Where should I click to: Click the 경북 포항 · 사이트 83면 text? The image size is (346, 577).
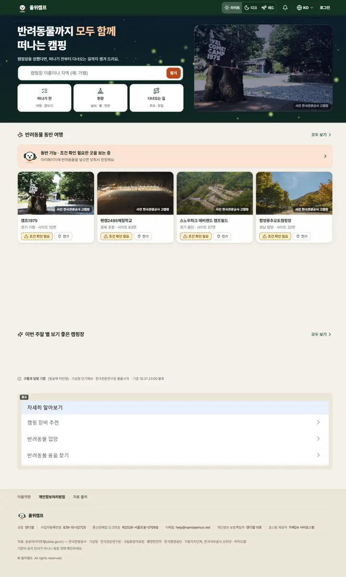tap(119, 227)
